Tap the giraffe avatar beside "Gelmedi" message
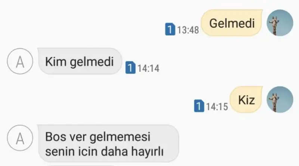This screenshot has width=299, height=166. [x=280, y=23]
